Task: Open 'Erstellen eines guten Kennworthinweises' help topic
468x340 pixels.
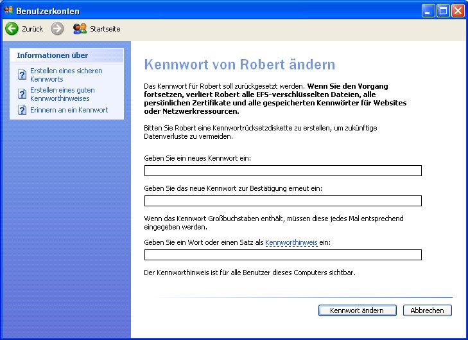Action: [x=62, y=94]
